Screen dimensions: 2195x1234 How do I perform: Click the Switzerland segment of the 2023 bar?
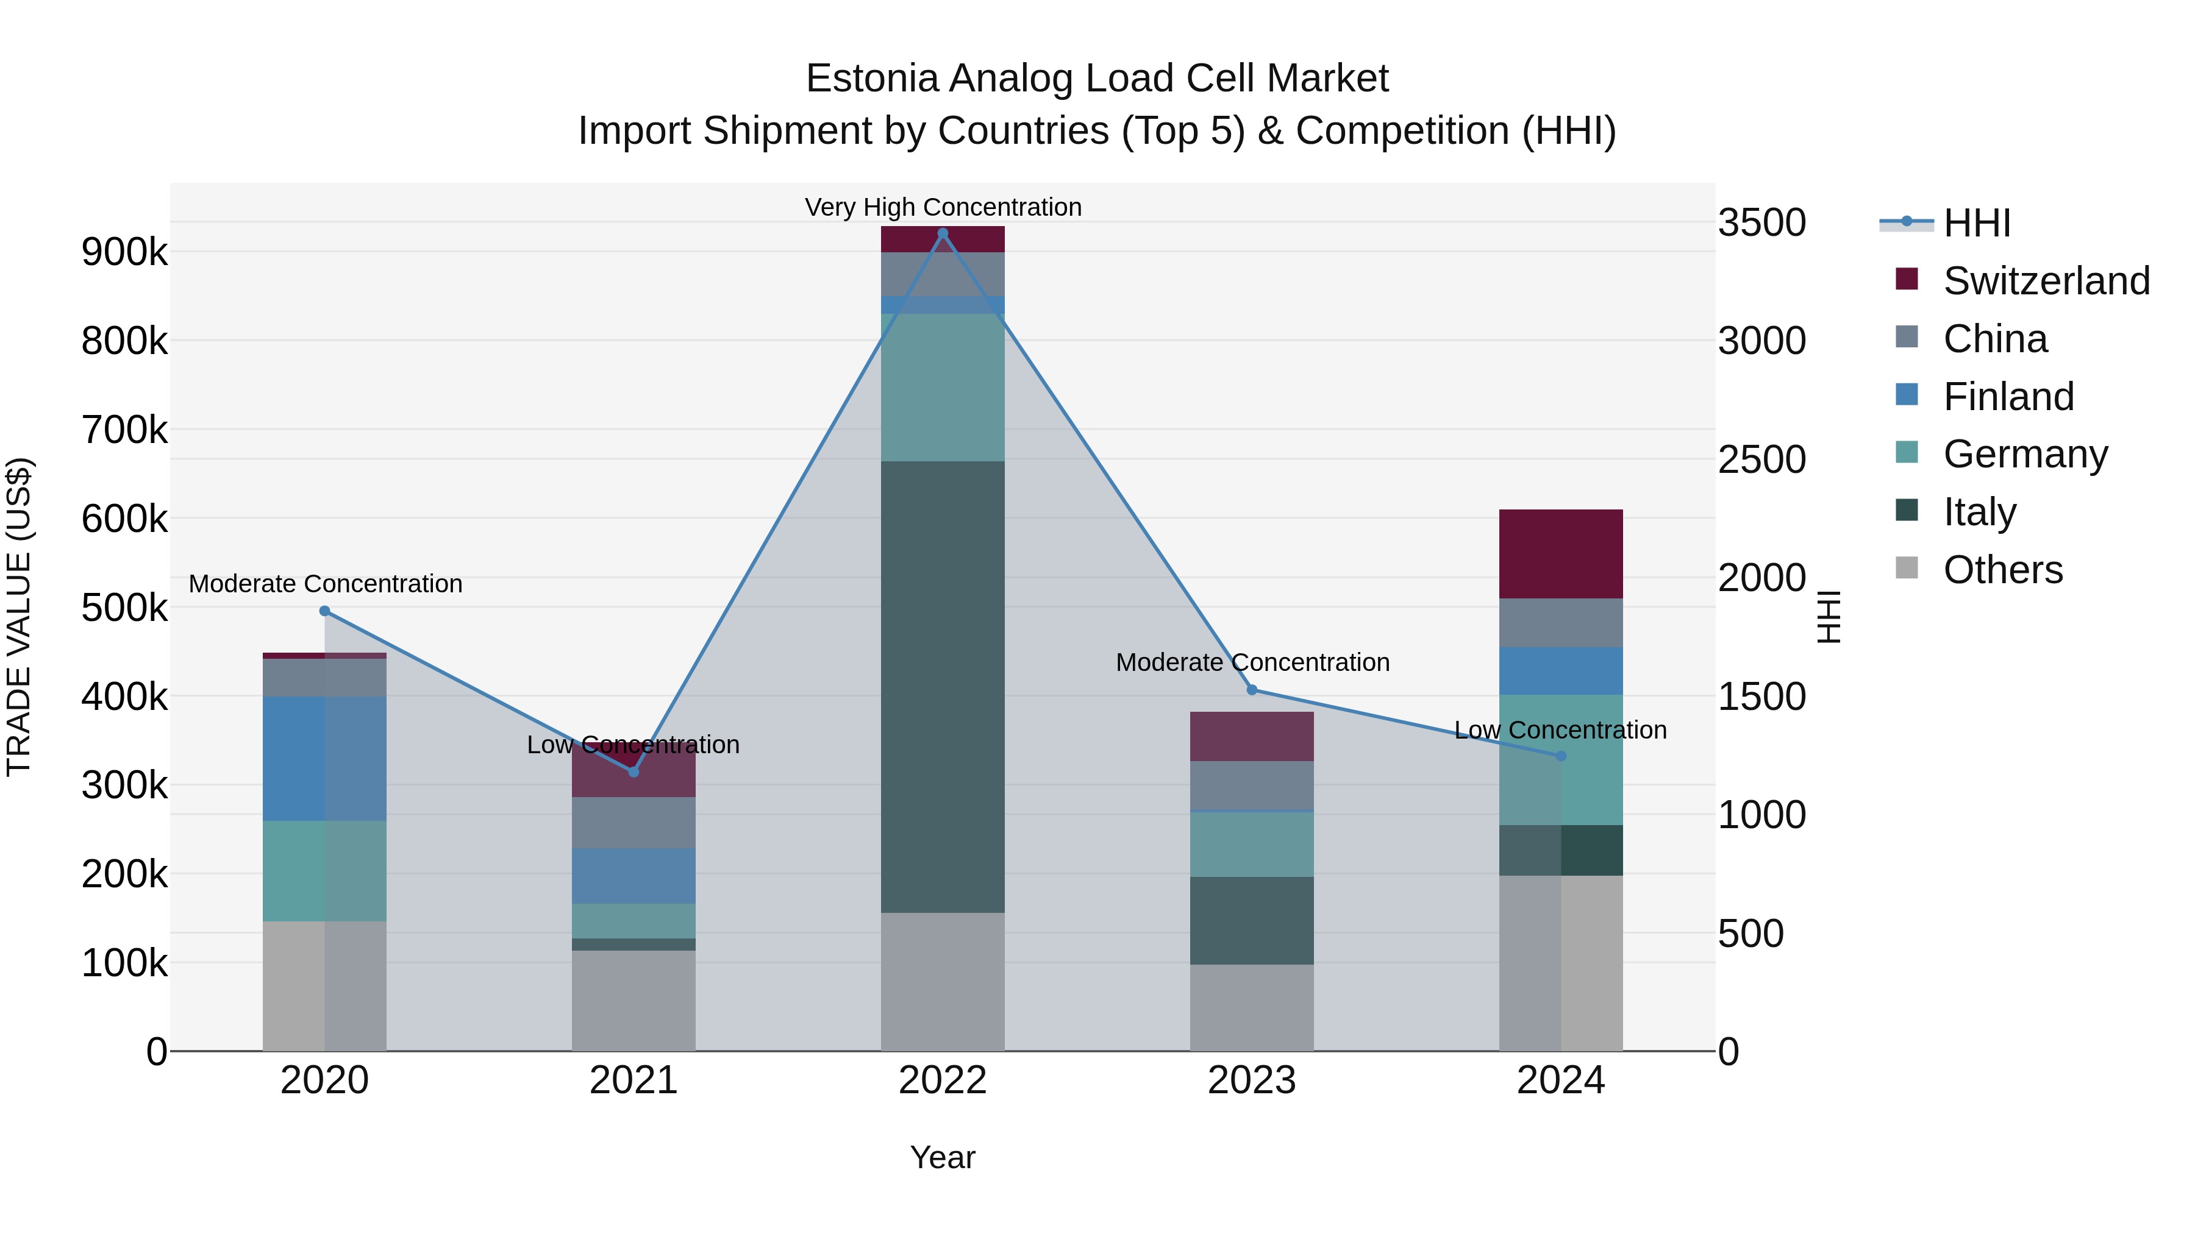(x=1252, y=737)
